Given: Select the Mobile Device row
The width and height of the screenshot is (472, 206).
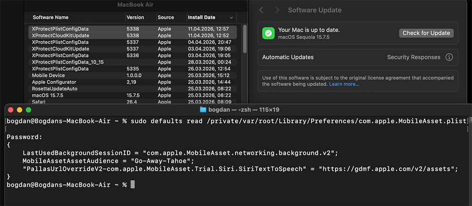Looking at the screenshot, I should [133, 75].
